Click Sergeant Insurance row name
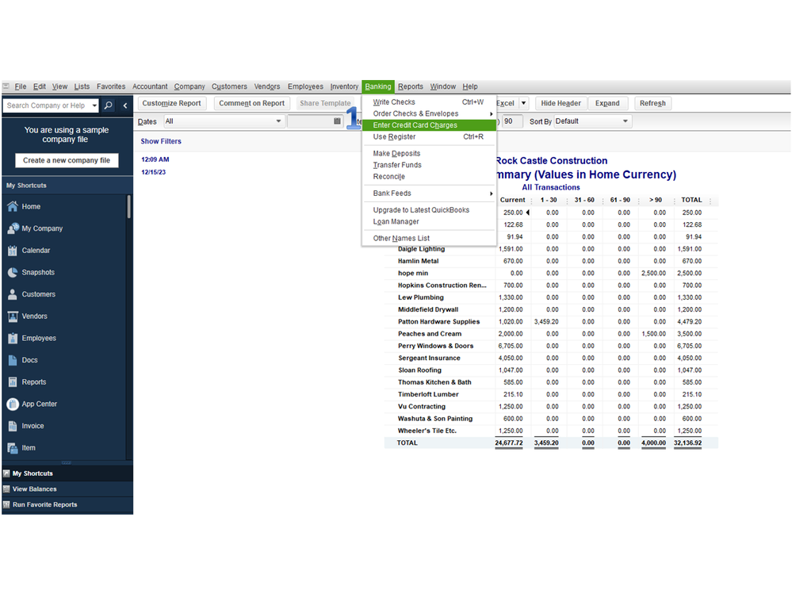Viewport: 792px width, 594px height. pos(429,358)
